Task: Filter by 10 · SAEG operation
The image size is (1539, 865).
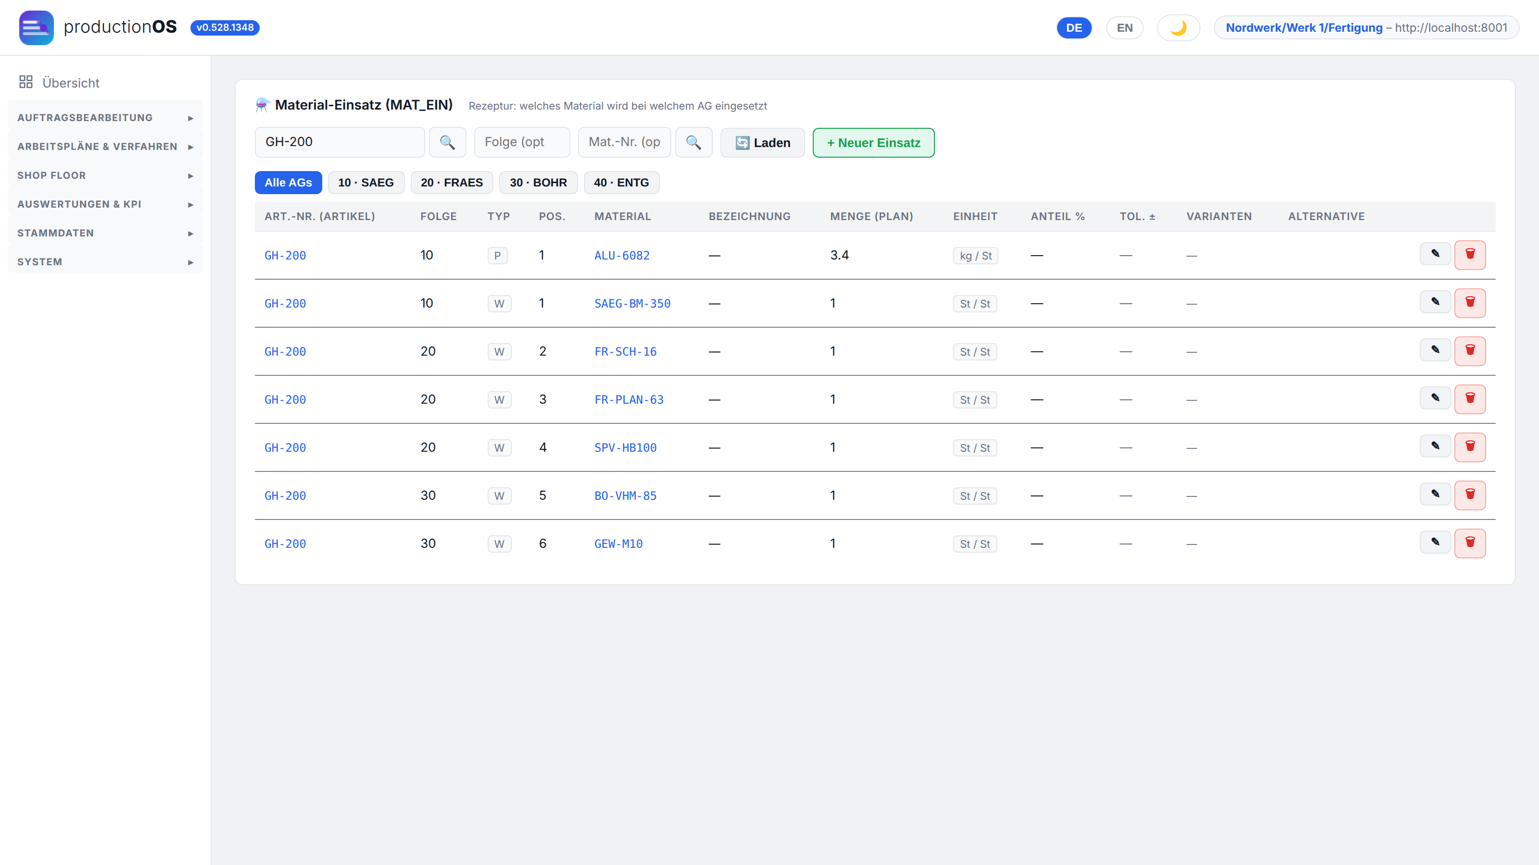Action: (x=366, y=183)
